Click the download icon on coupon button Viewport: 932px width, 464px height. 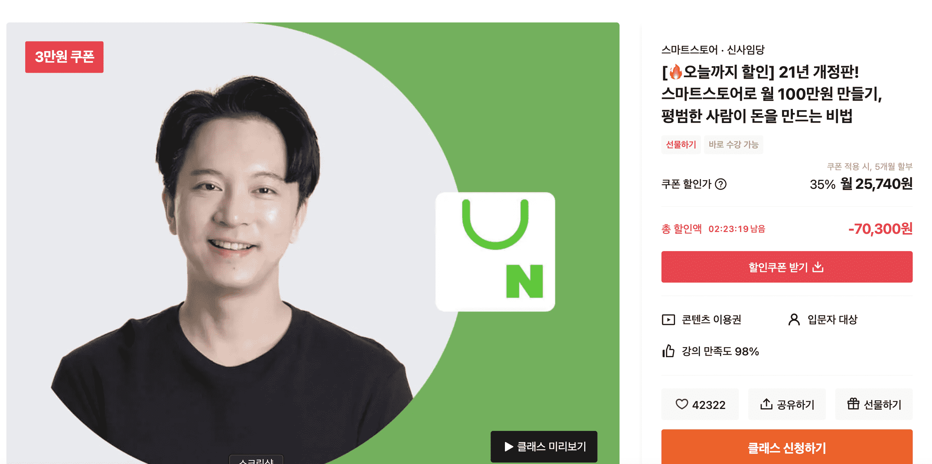[x=818, y=267]
